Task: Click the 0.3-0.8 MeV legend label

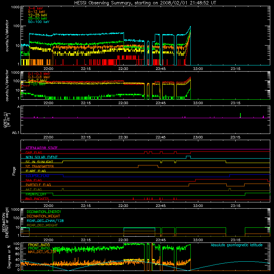Action: 39,77
